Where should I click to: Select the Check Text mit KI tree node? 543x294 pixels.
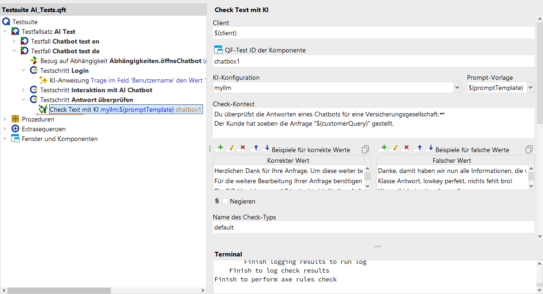pyautogui.click(x=126, y=109)
